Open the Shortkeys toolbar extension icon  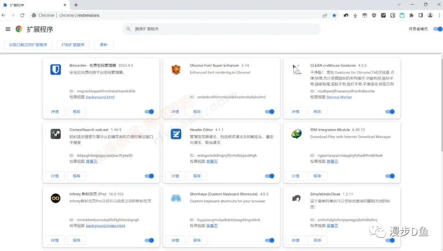[x=365, y=15]
